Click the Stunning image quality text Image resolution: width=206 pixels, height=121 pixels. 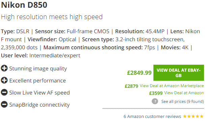(x=38, y=69)
